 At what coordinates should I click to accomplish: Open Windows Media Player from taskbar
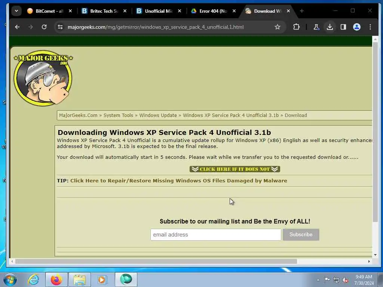tap(102, 280)
